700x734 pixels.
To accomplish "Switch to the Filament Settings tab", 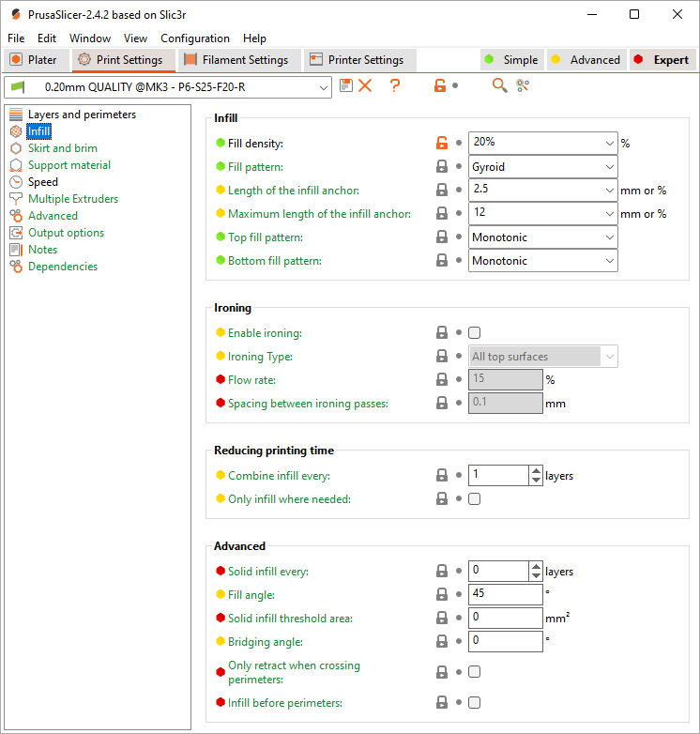I will click(x=236, y=60).
